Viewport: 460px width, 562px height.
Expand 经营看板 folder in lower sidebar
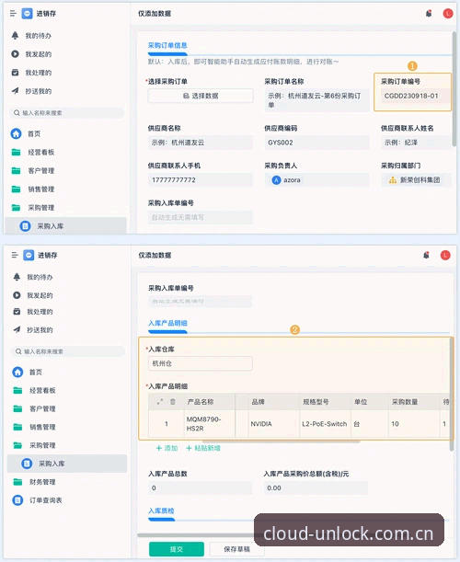pyautogui.click(x=17, y=390)
